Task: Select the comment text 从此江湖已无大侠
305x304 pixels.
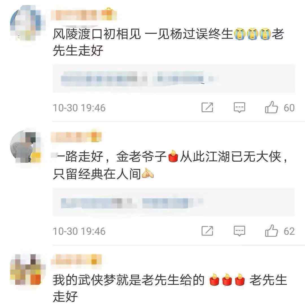Action: point(230,157)
